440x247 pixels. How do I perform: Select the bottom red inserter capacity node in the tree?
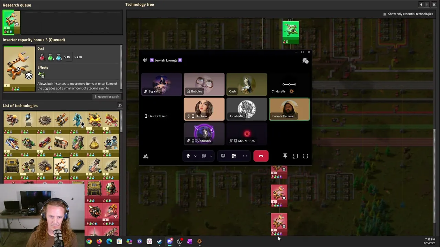point(279,224)
